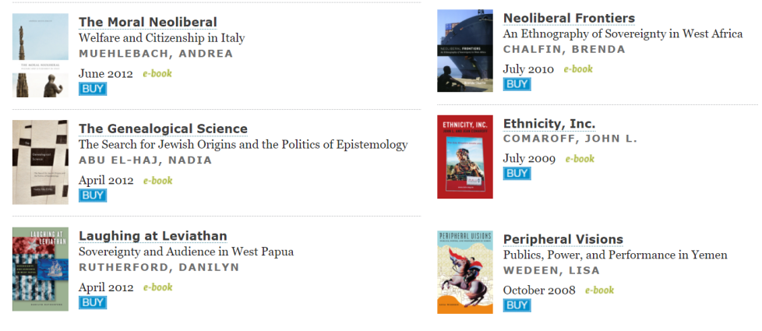
Task: Select e-book link beside October 2008
Action: (x=599, y=291)
